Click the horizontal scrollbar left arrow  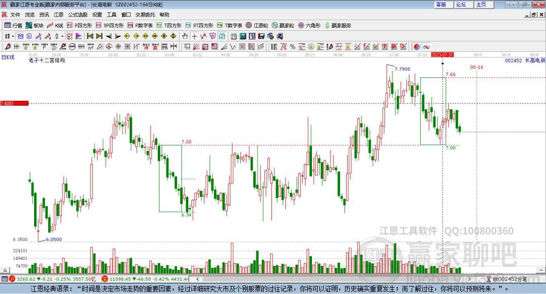pos(197,279)
